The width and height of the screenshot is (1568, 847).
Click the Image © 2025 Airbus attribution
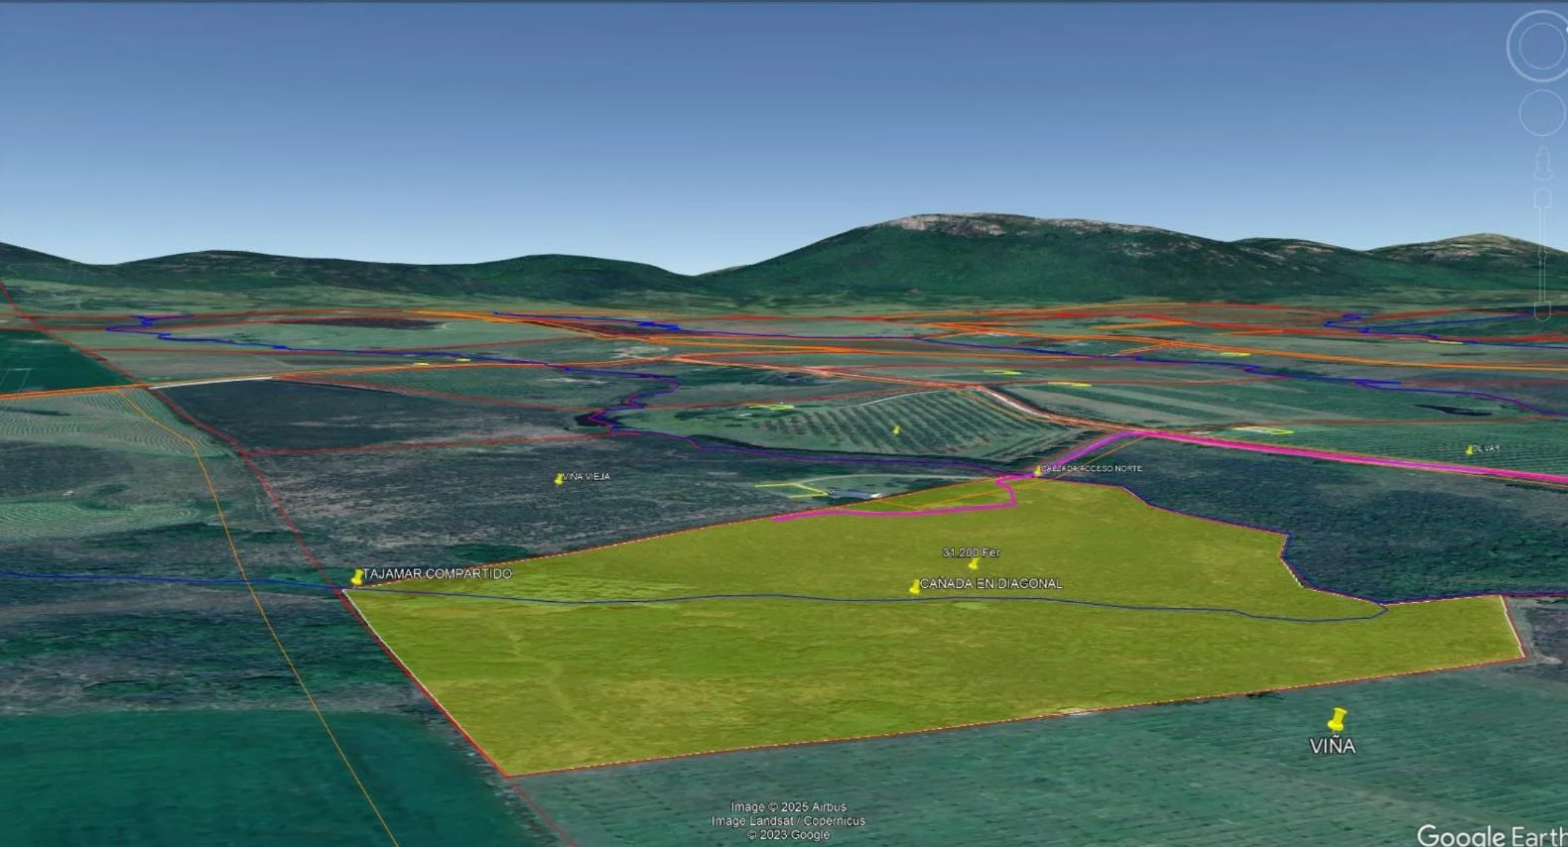(x=788, y=807)
